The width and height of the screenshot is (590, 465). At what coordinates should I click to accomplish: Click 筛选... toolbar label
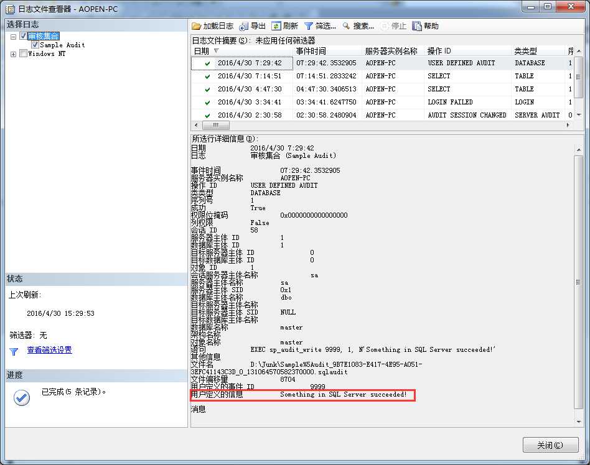[326, 26]
